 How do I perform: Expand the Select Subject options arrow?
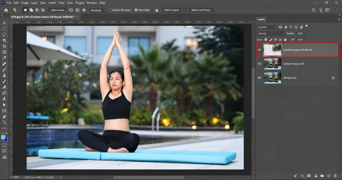[185, 10]
